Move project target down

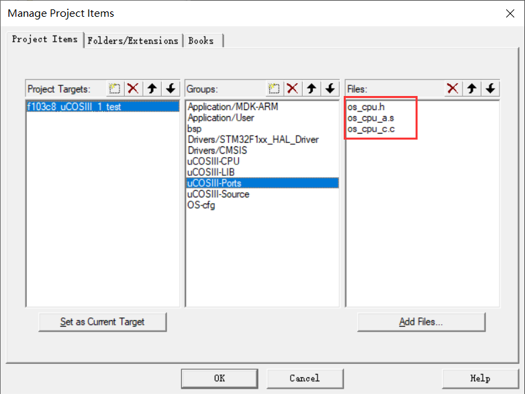tap(171, 89)
